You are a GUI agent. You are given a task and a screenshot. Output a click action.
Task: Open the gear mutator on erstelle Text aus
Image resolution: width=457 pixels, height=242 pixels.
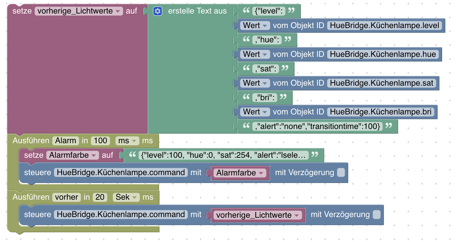[158, 11]
